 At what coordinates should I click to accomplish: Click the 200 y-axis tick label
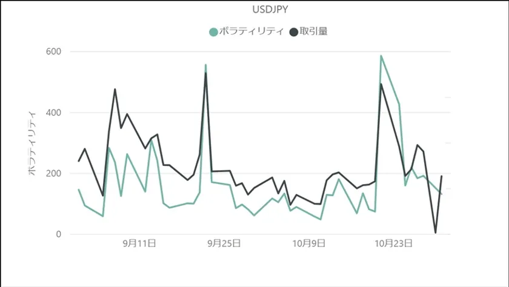(x=53, y=174)
